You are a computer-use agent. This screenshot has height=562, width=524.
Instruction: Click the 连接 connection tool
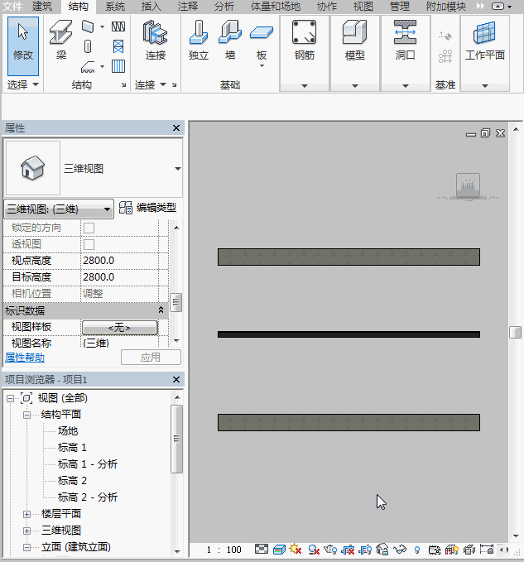[x=155, y=41]
